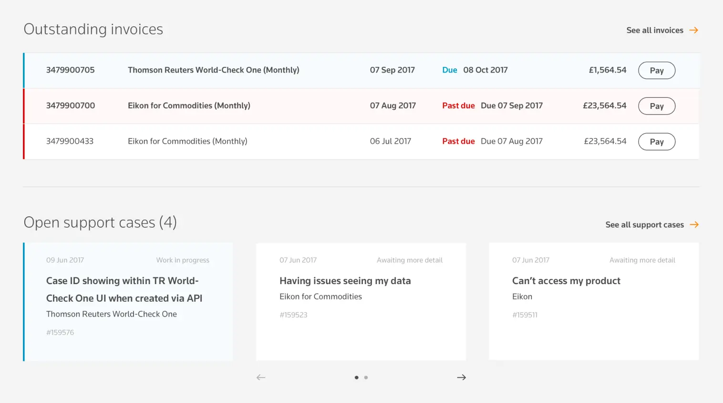Click the Outstanding invoices heading
This screenshot has height=403, width=723.
click(x=93, y=29)
